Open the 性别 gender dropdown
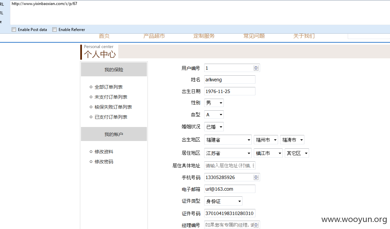390x229 pixels. tap(214, 103)
